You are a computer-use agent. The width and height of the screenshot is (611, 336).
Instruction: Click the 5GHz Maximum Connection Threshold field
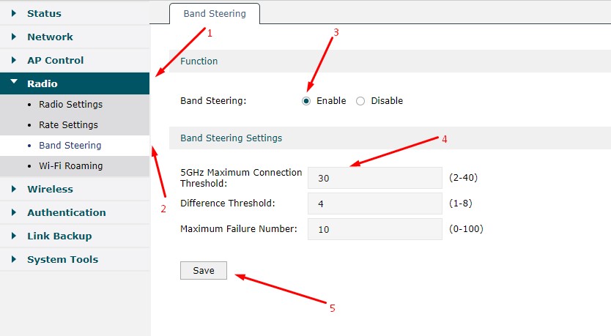[374, 177]
